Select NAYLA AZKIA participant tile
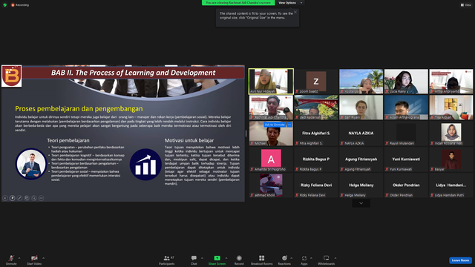 [361, 133]
